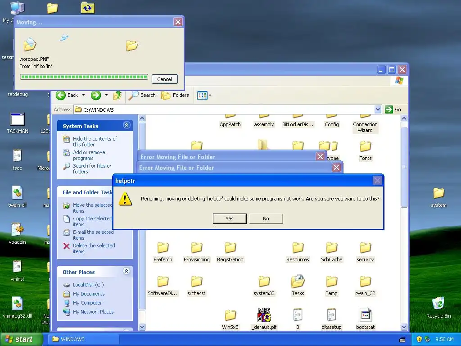Screen dimensions: 461x346
Task: Open Local Disk (C:) in Other Places
Action: point(88,285)
